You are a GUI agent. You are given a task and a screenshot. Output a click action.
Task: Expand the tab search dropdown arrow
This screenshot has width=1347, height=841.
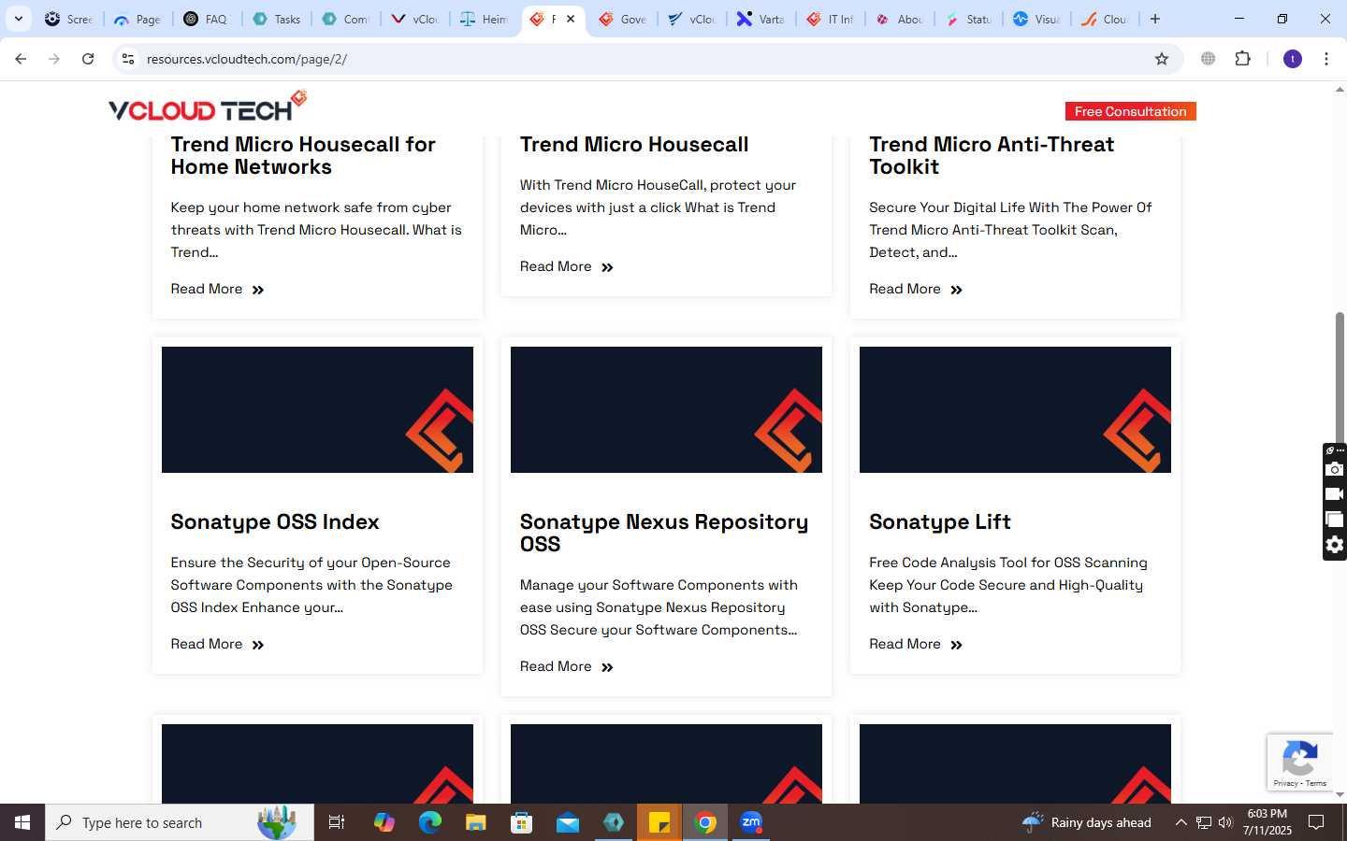point(18,19)
